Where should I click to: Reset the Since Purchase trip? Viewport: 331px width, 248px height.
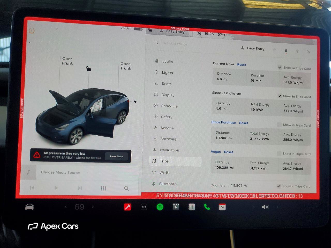click(244, 123)
